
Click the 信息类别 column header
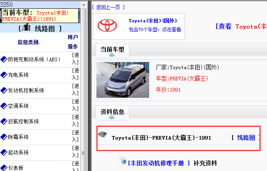click(x=29, y=42)
